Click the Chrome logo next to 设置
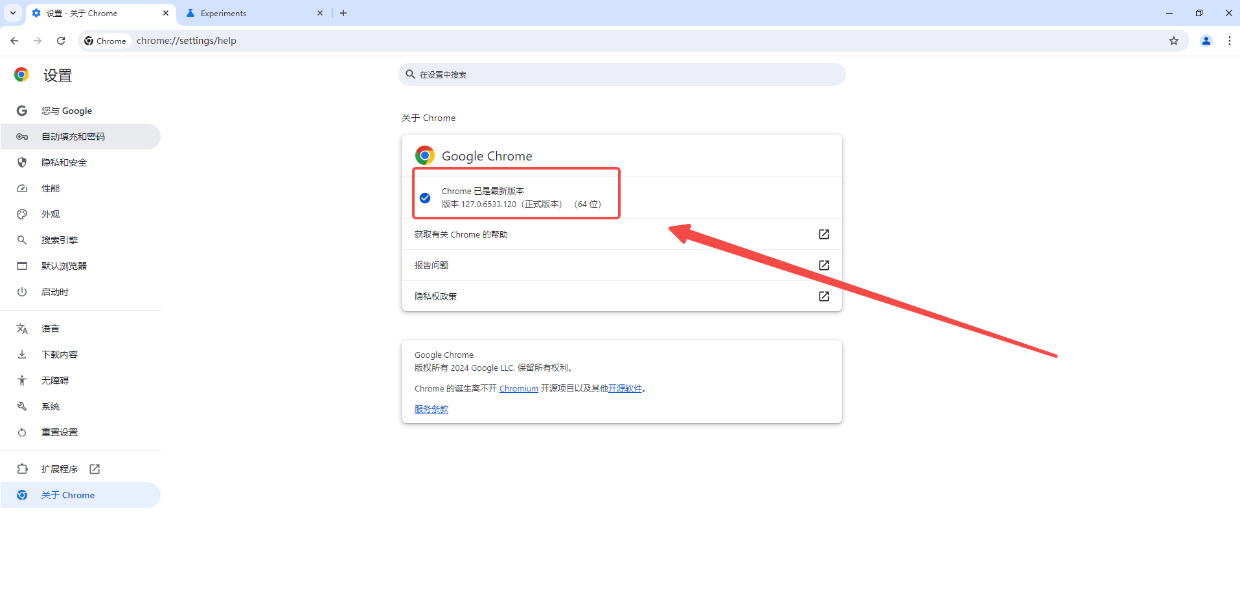The width and height of the screenshot is (1240, 596). click(21, 75)
